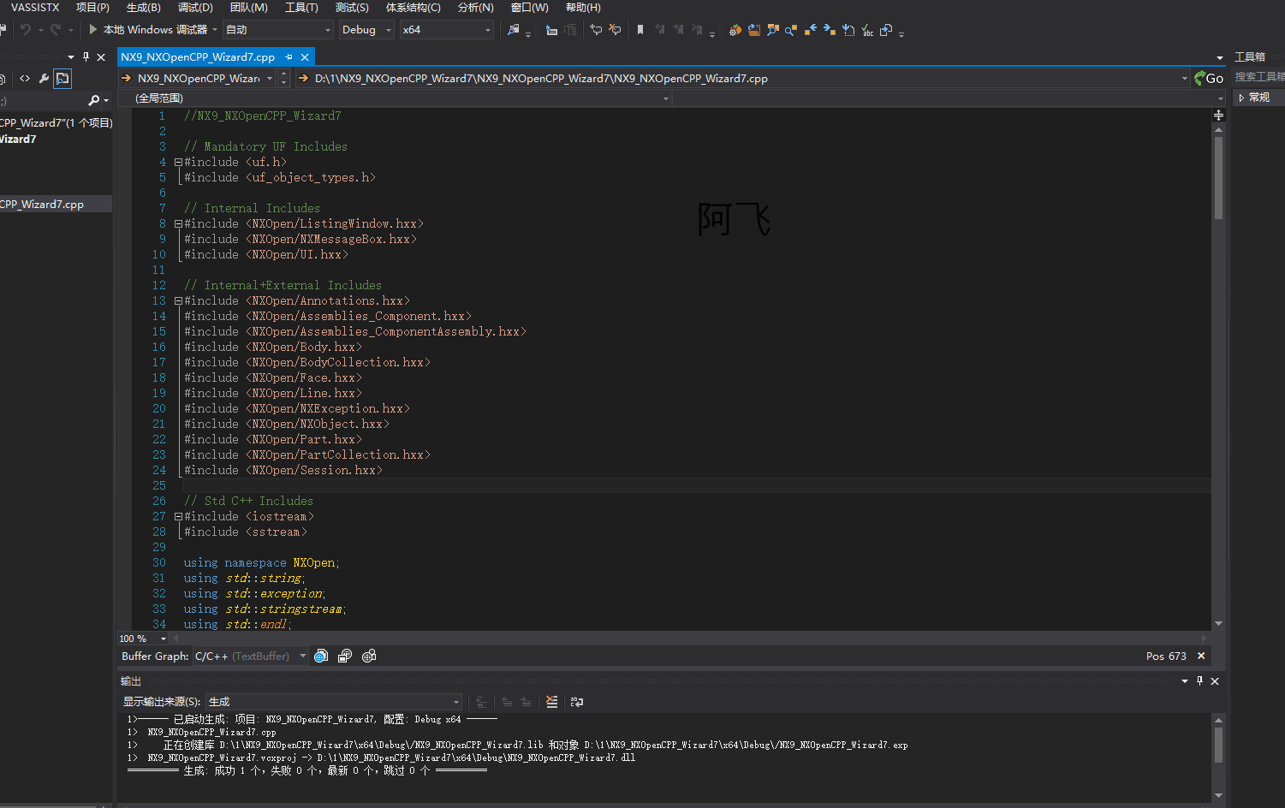Open the 帮助(H) menu
The image size is (1285, 808).
(583, 8)
